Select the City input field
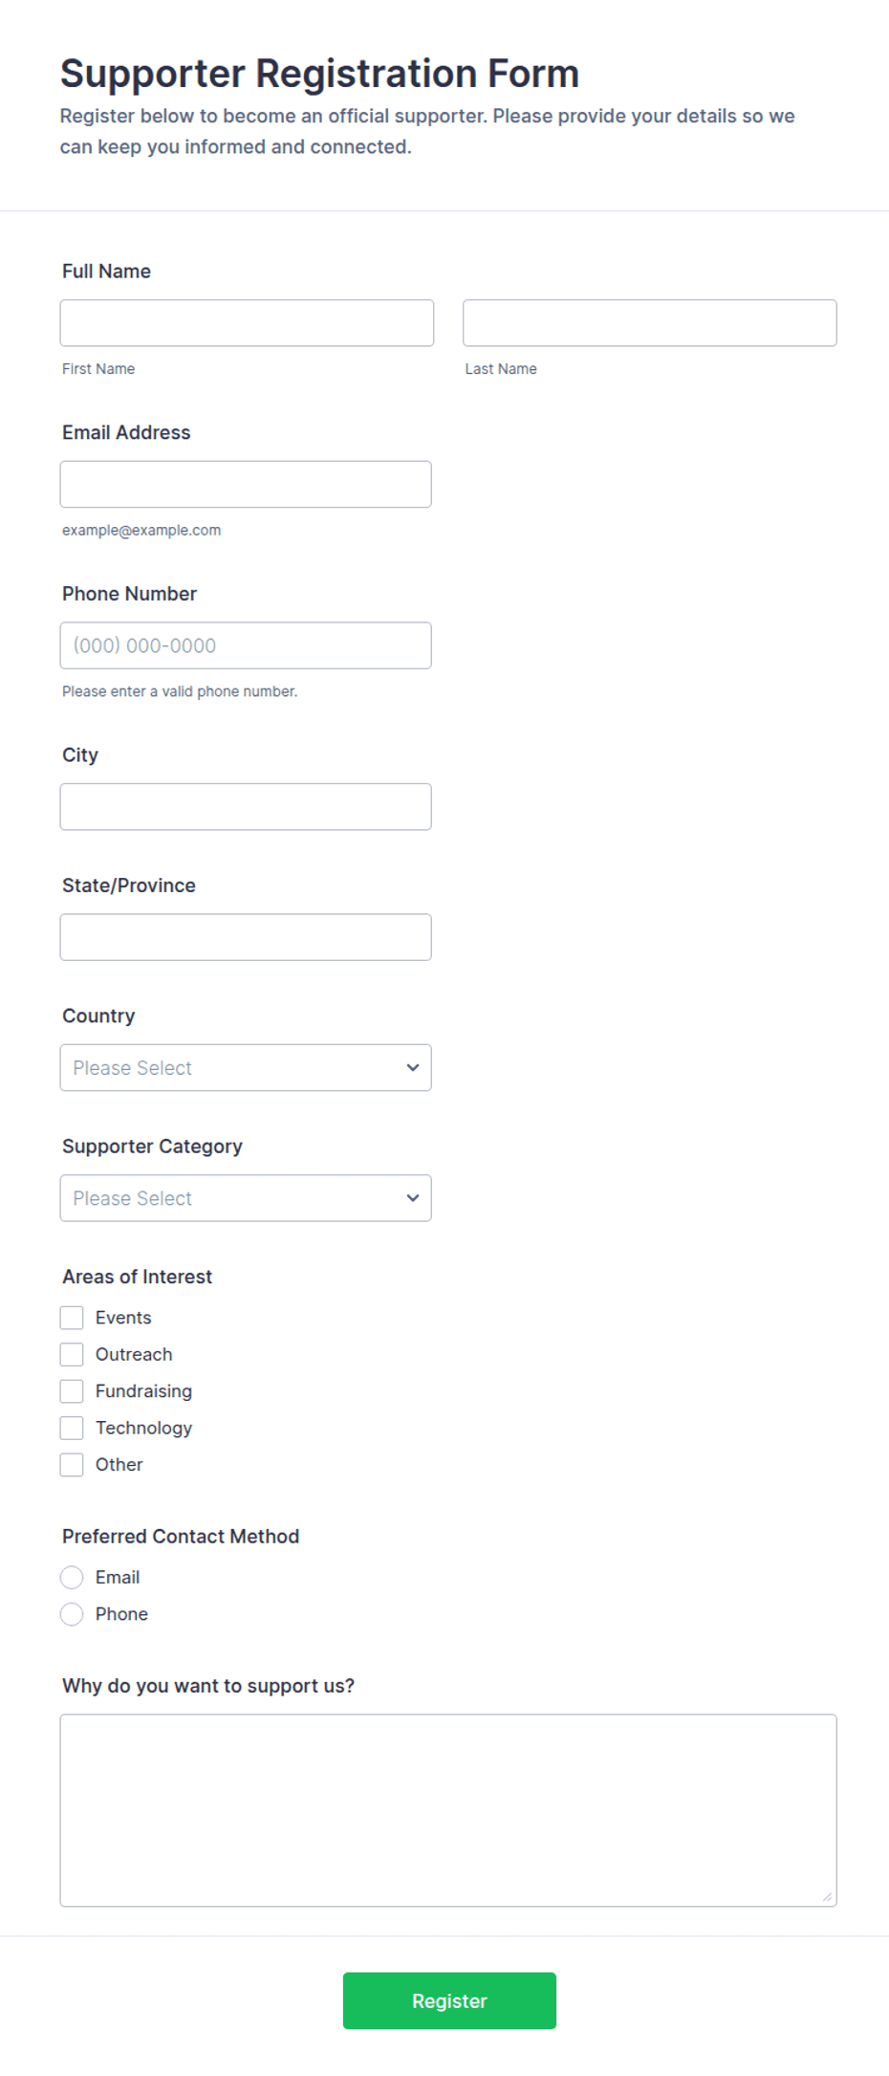 246,807
